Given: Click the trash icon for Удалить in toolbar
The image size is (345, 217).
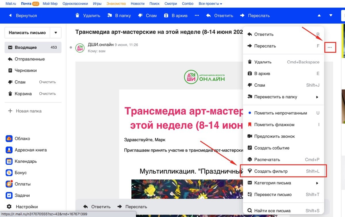Looking at the screenshot, I should coord(77,15).
